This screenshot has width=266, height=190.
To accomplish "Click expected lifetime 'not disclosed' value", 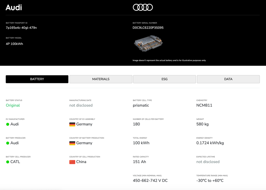I will pyautogui.click(x=208, y=162).
